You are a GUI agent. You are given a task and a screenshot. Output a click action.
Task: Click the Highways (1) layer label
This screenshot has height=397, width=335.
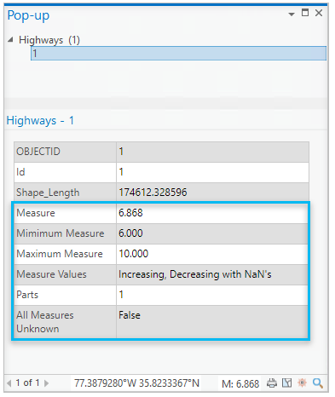click(49, 40)
